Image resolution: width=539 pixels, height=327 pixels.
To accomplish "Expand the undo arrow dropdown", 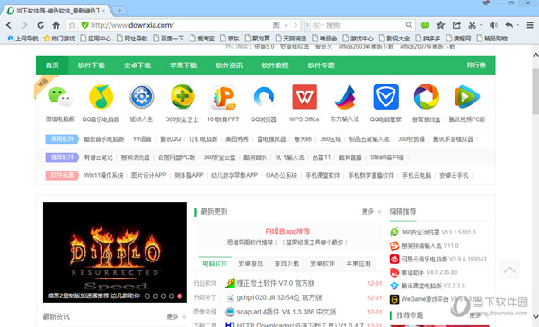I will (x=517, y=25).
